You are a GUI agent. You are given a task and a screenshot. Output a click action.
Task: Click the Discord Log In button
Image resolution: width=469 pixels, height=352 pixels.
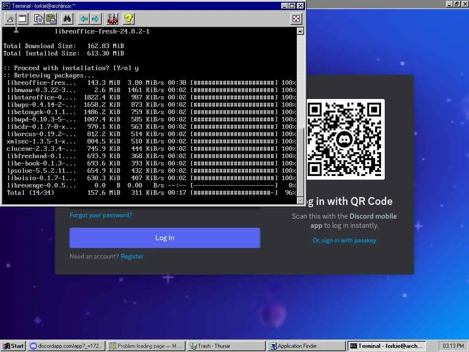click(165, 238)
